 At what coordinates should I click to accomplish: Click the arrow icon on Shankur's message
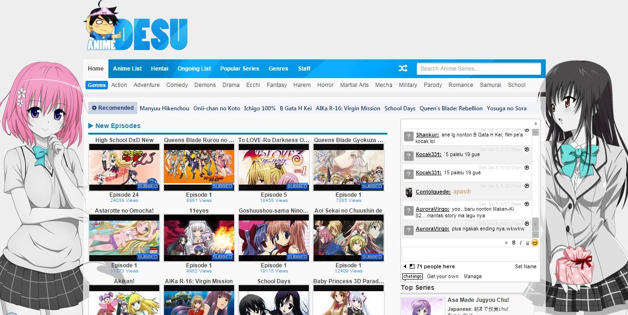tap(527, 130)
